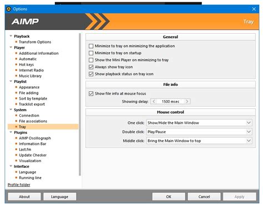Open Visualization plugin settings

click(30, 161)
